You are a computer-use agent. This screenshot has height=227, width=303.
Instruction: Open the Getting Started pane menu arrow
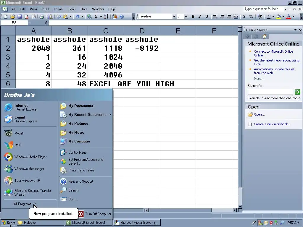[295, 30]
